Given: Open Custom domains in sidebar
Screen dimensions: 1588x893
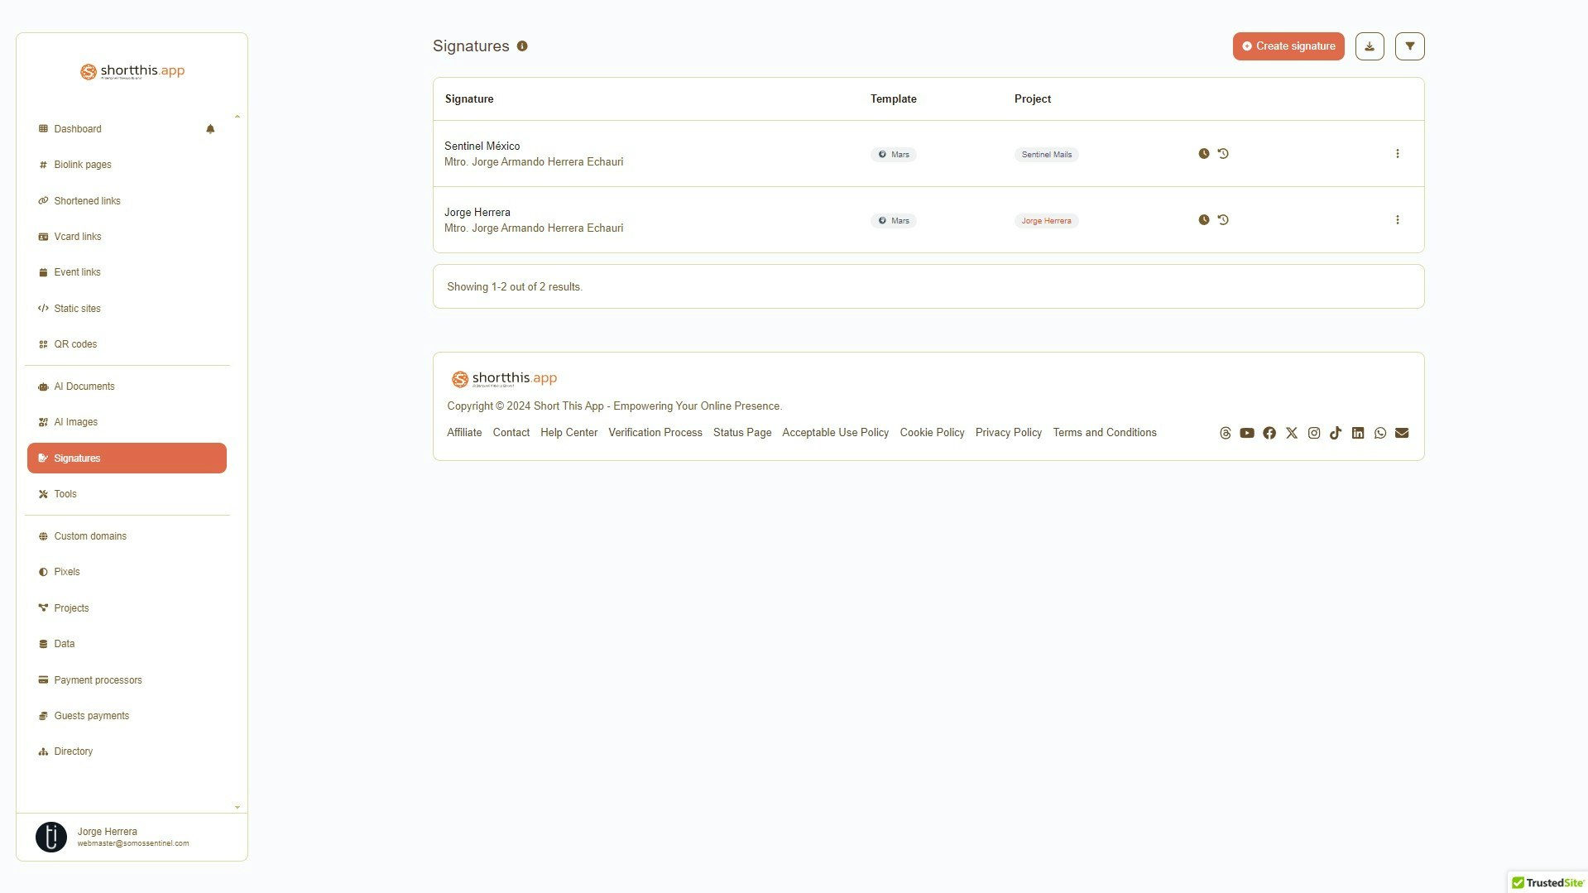Looking at the screenshot, I should pyautogui.click(x=90, y=536).
